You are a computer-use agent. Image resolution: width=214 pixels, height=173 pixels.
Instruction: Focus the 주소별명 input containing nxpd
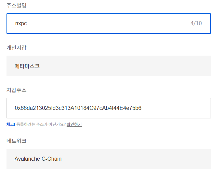(x=109, y=24)
